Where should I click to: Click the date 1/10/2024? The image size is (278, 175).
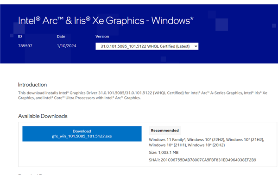(x=66, y=46)
